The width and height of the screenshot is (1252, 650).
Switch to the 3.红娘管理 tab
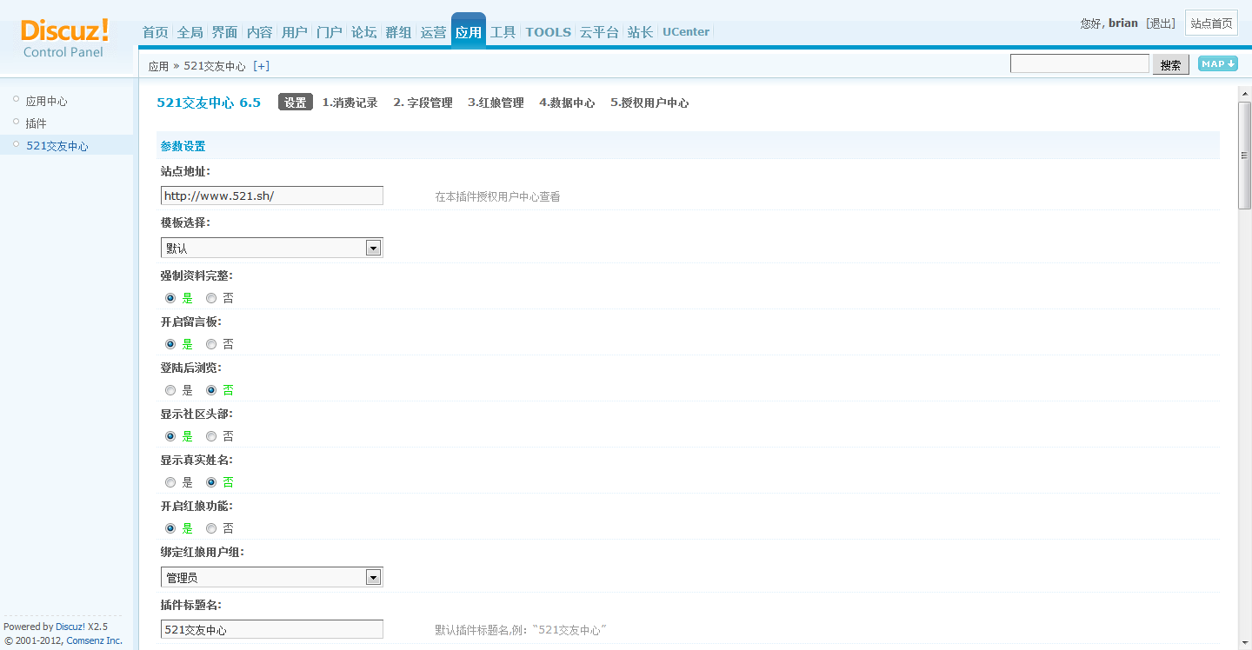(x=496, y=103)
